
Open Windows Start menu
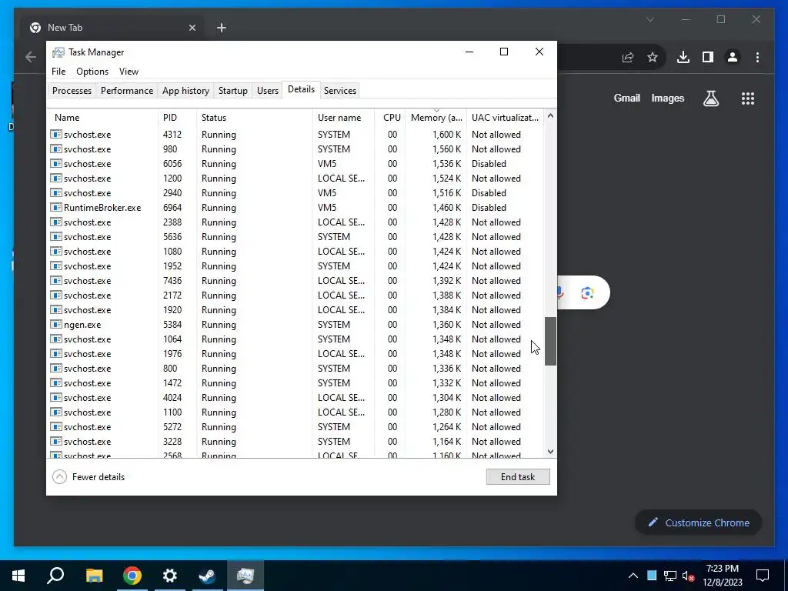click(18, 576)
